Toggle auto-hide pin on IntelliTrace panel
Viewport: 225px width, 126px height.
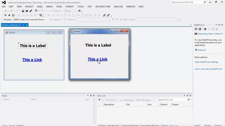219,25
